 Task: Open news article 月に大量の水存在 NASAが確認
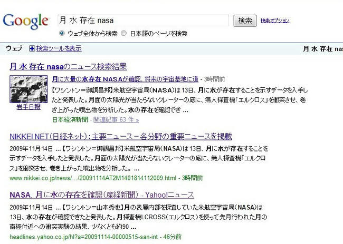point(125,79)
